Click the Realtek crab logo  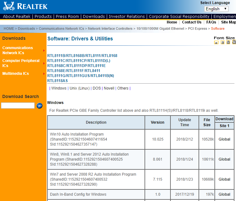[9, 6]
